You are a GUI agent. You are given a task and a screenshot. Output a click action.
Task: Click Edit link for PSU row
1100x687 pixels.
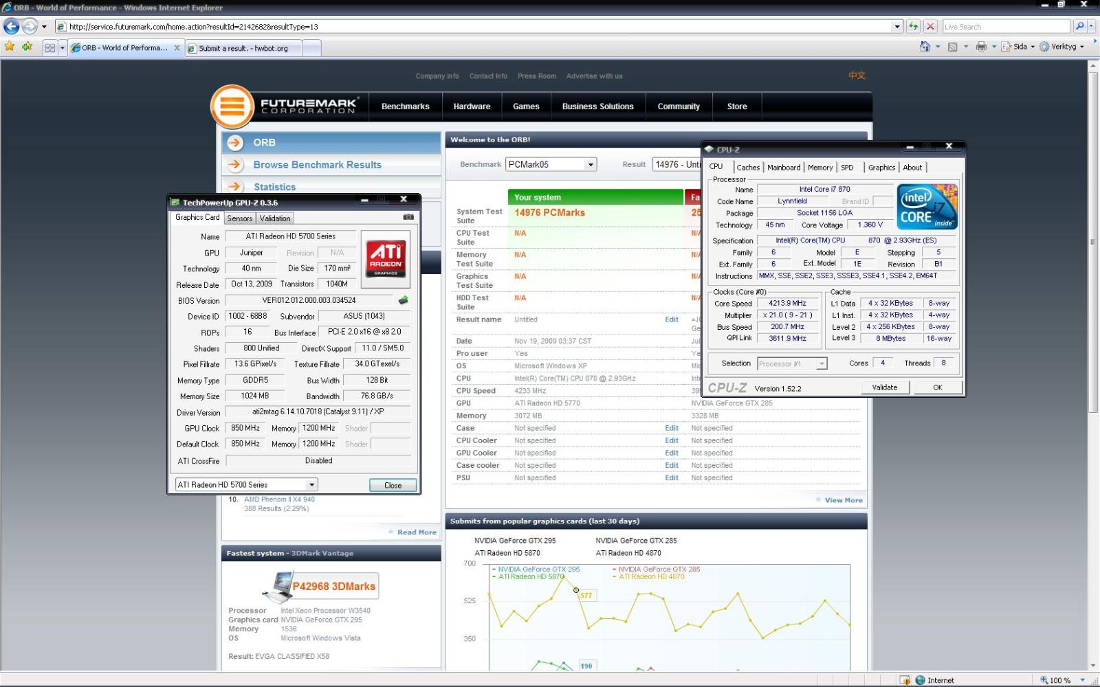[672, 477]
